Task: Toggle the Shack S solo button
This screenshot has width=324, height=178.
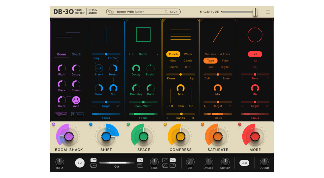Action: coord(73,114)
